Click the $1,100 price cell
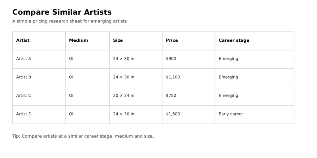The image size is (317, 158). pyautogui.click(x=189, y=78)
